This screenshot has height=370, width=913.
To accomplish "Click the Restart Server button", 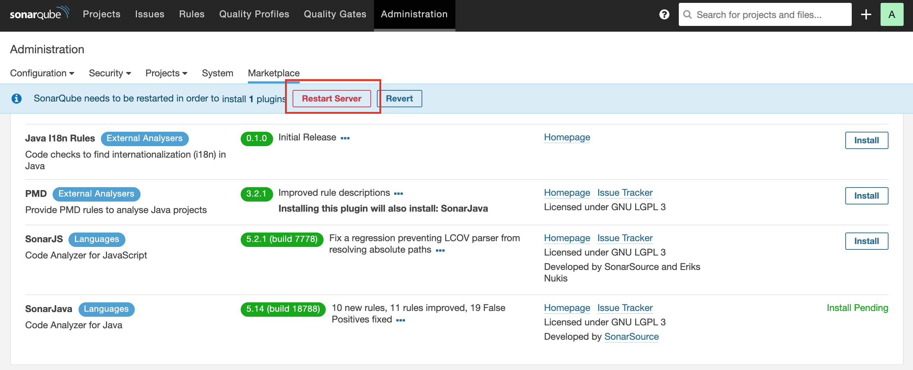I will (x=331, y=99).
